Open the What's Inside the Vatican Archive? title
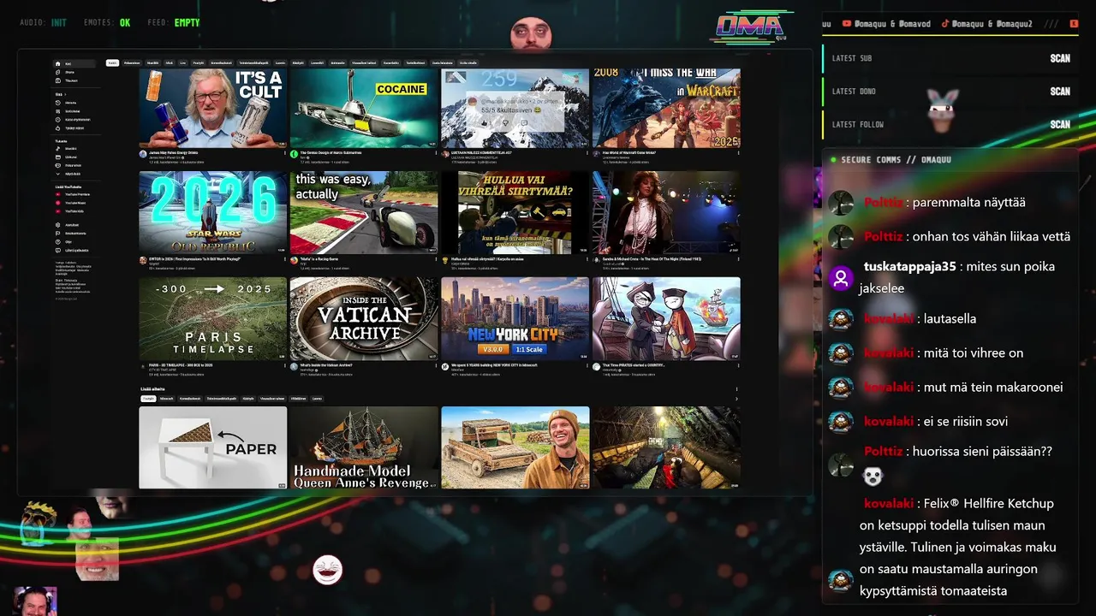1096x616 pixels. (x=326, y=365)
